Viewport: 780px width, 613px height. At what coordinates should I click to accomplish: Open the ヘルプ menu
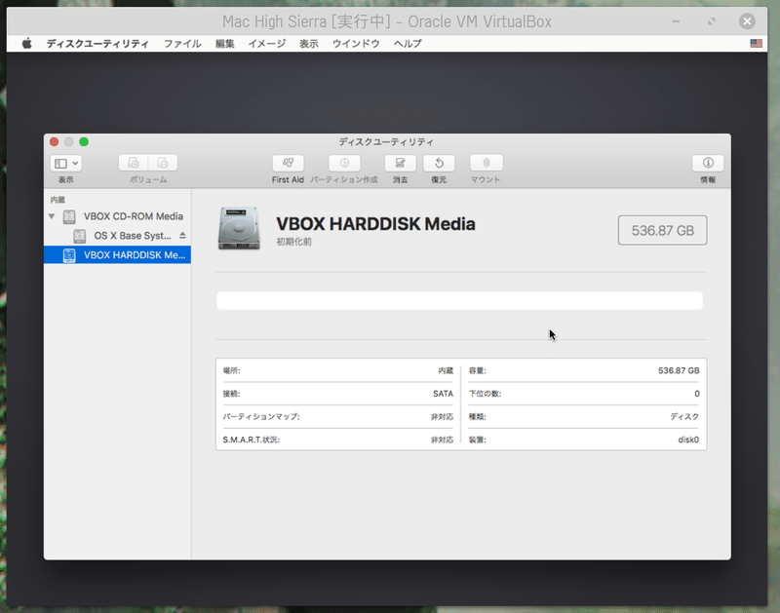pyautogui.click(x=408, y=44)
